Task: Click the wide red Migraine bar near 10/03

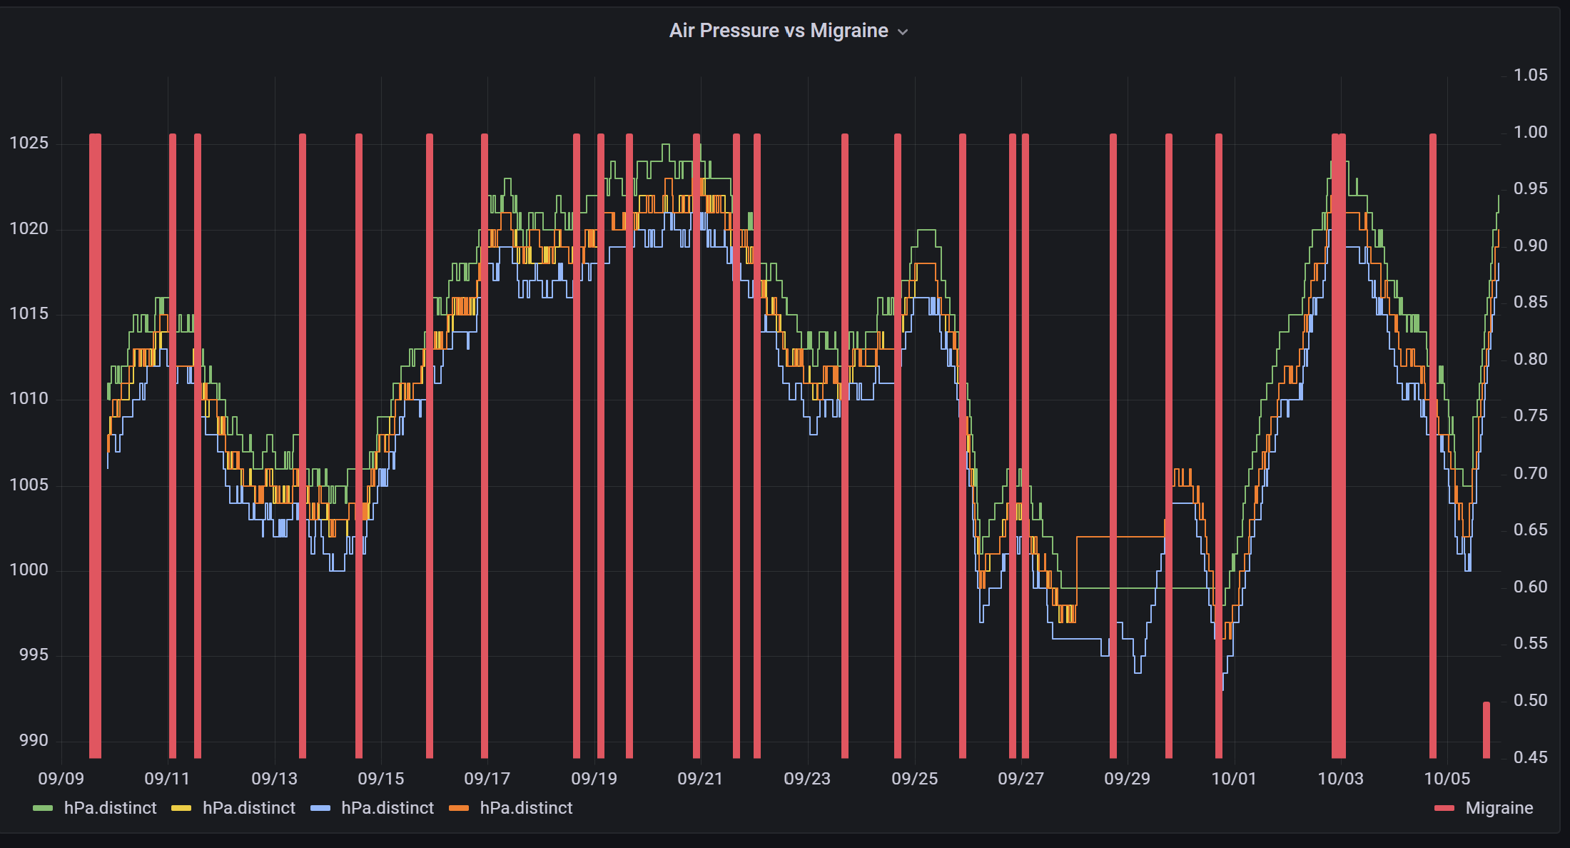Action: (1338, 428)
